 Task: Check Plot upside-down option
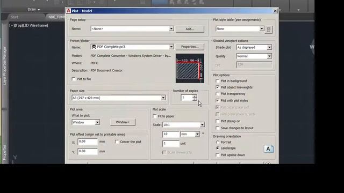pyautogui.click(x=217, y=155)
